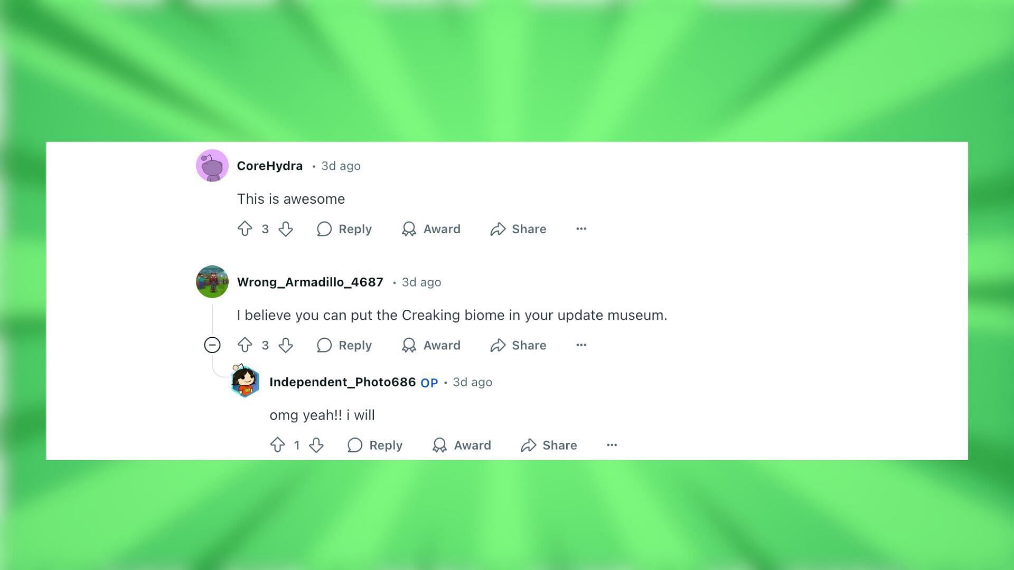The width and height of the screenshot is (1014, 570).
Task: Toggle the comment collapse button on the thread
Action: (212, 345)
